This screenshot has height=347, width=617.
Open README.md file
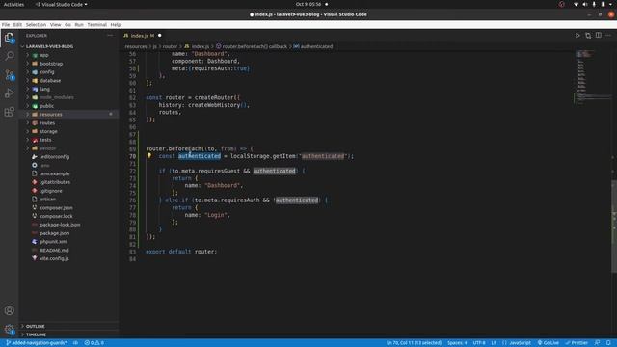click(x=54, y=251)
